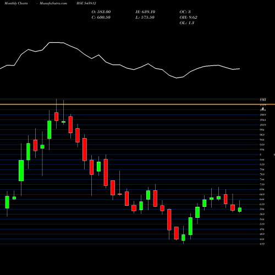Click the 1094 price axis label
This screenshot has width=275, height=275.
263,110
